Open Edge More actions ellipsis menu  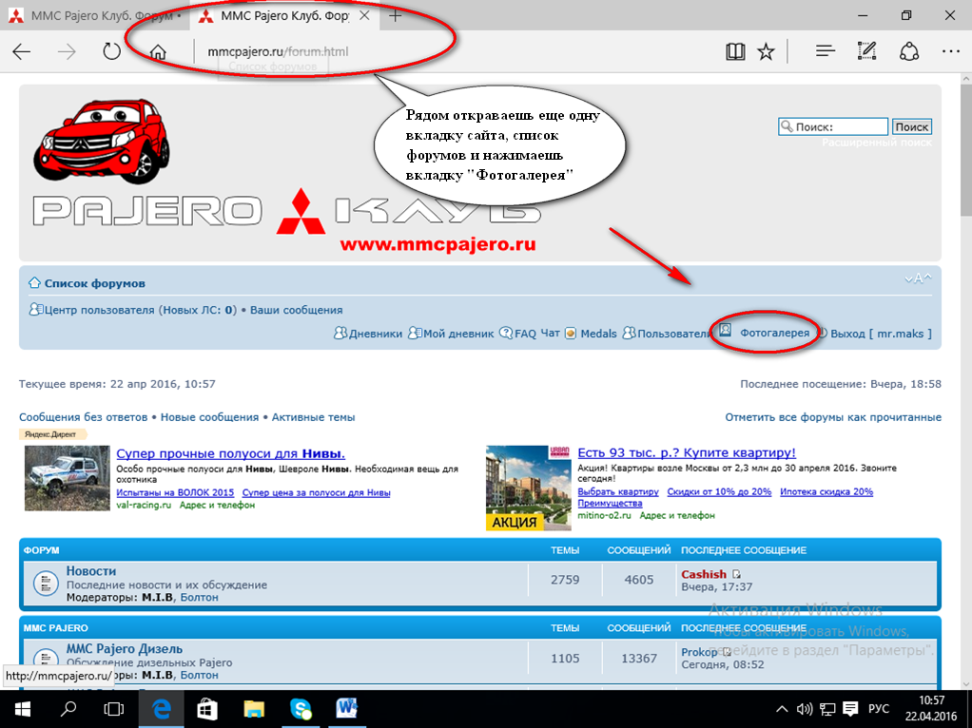click(x=950, y=52)
